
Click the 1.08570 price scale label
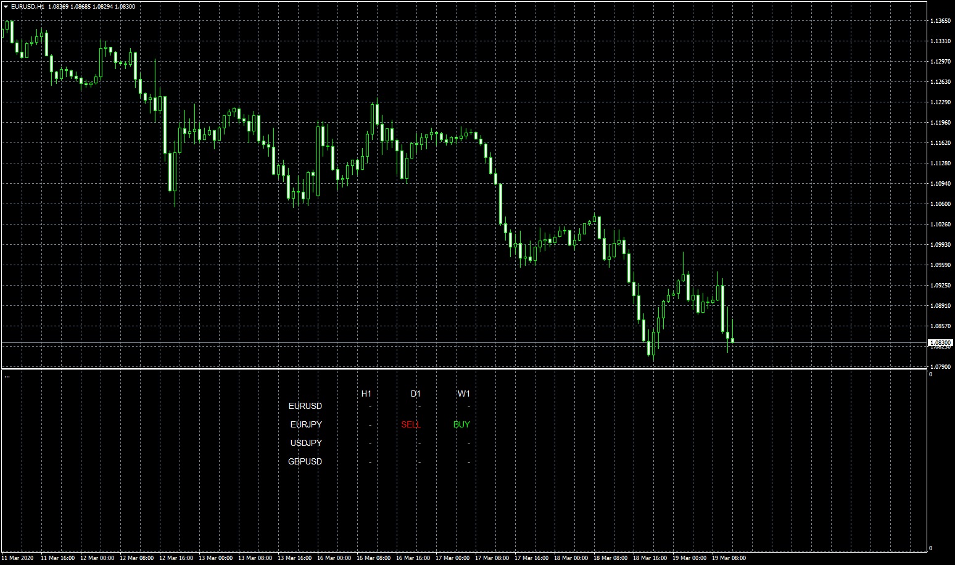tap(940, 326)
